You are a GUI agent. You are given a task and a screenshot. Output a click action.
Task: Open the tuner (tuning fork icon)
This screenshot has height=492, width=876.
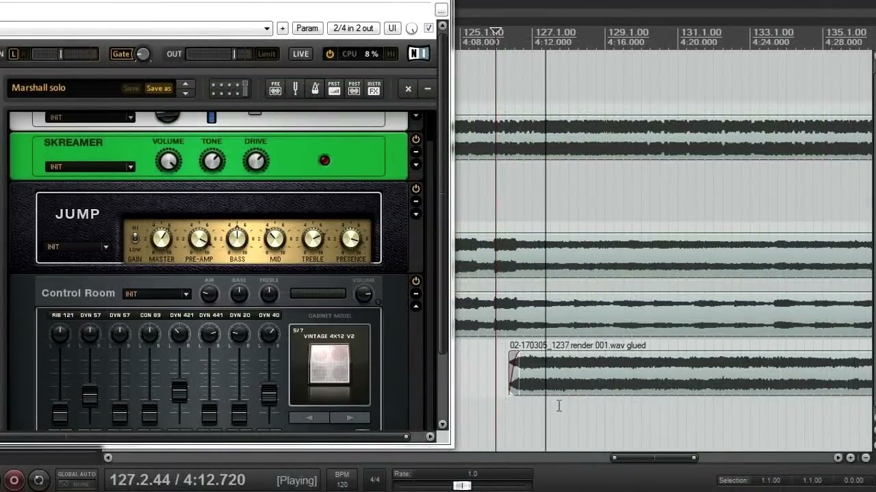(296, 88)
